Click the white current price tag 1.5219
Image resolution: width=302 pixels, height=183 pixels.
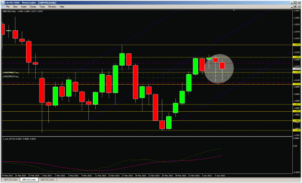pyautogui.click(x=296, y=68)
